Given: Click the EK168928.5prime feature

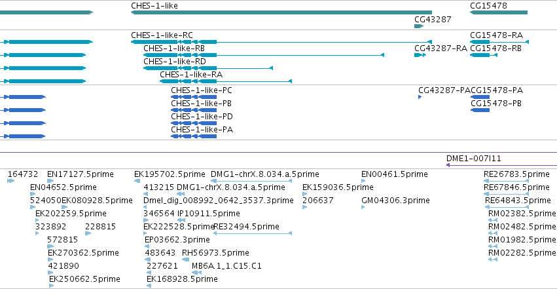Looking at the screenshot, I should 149,286.
